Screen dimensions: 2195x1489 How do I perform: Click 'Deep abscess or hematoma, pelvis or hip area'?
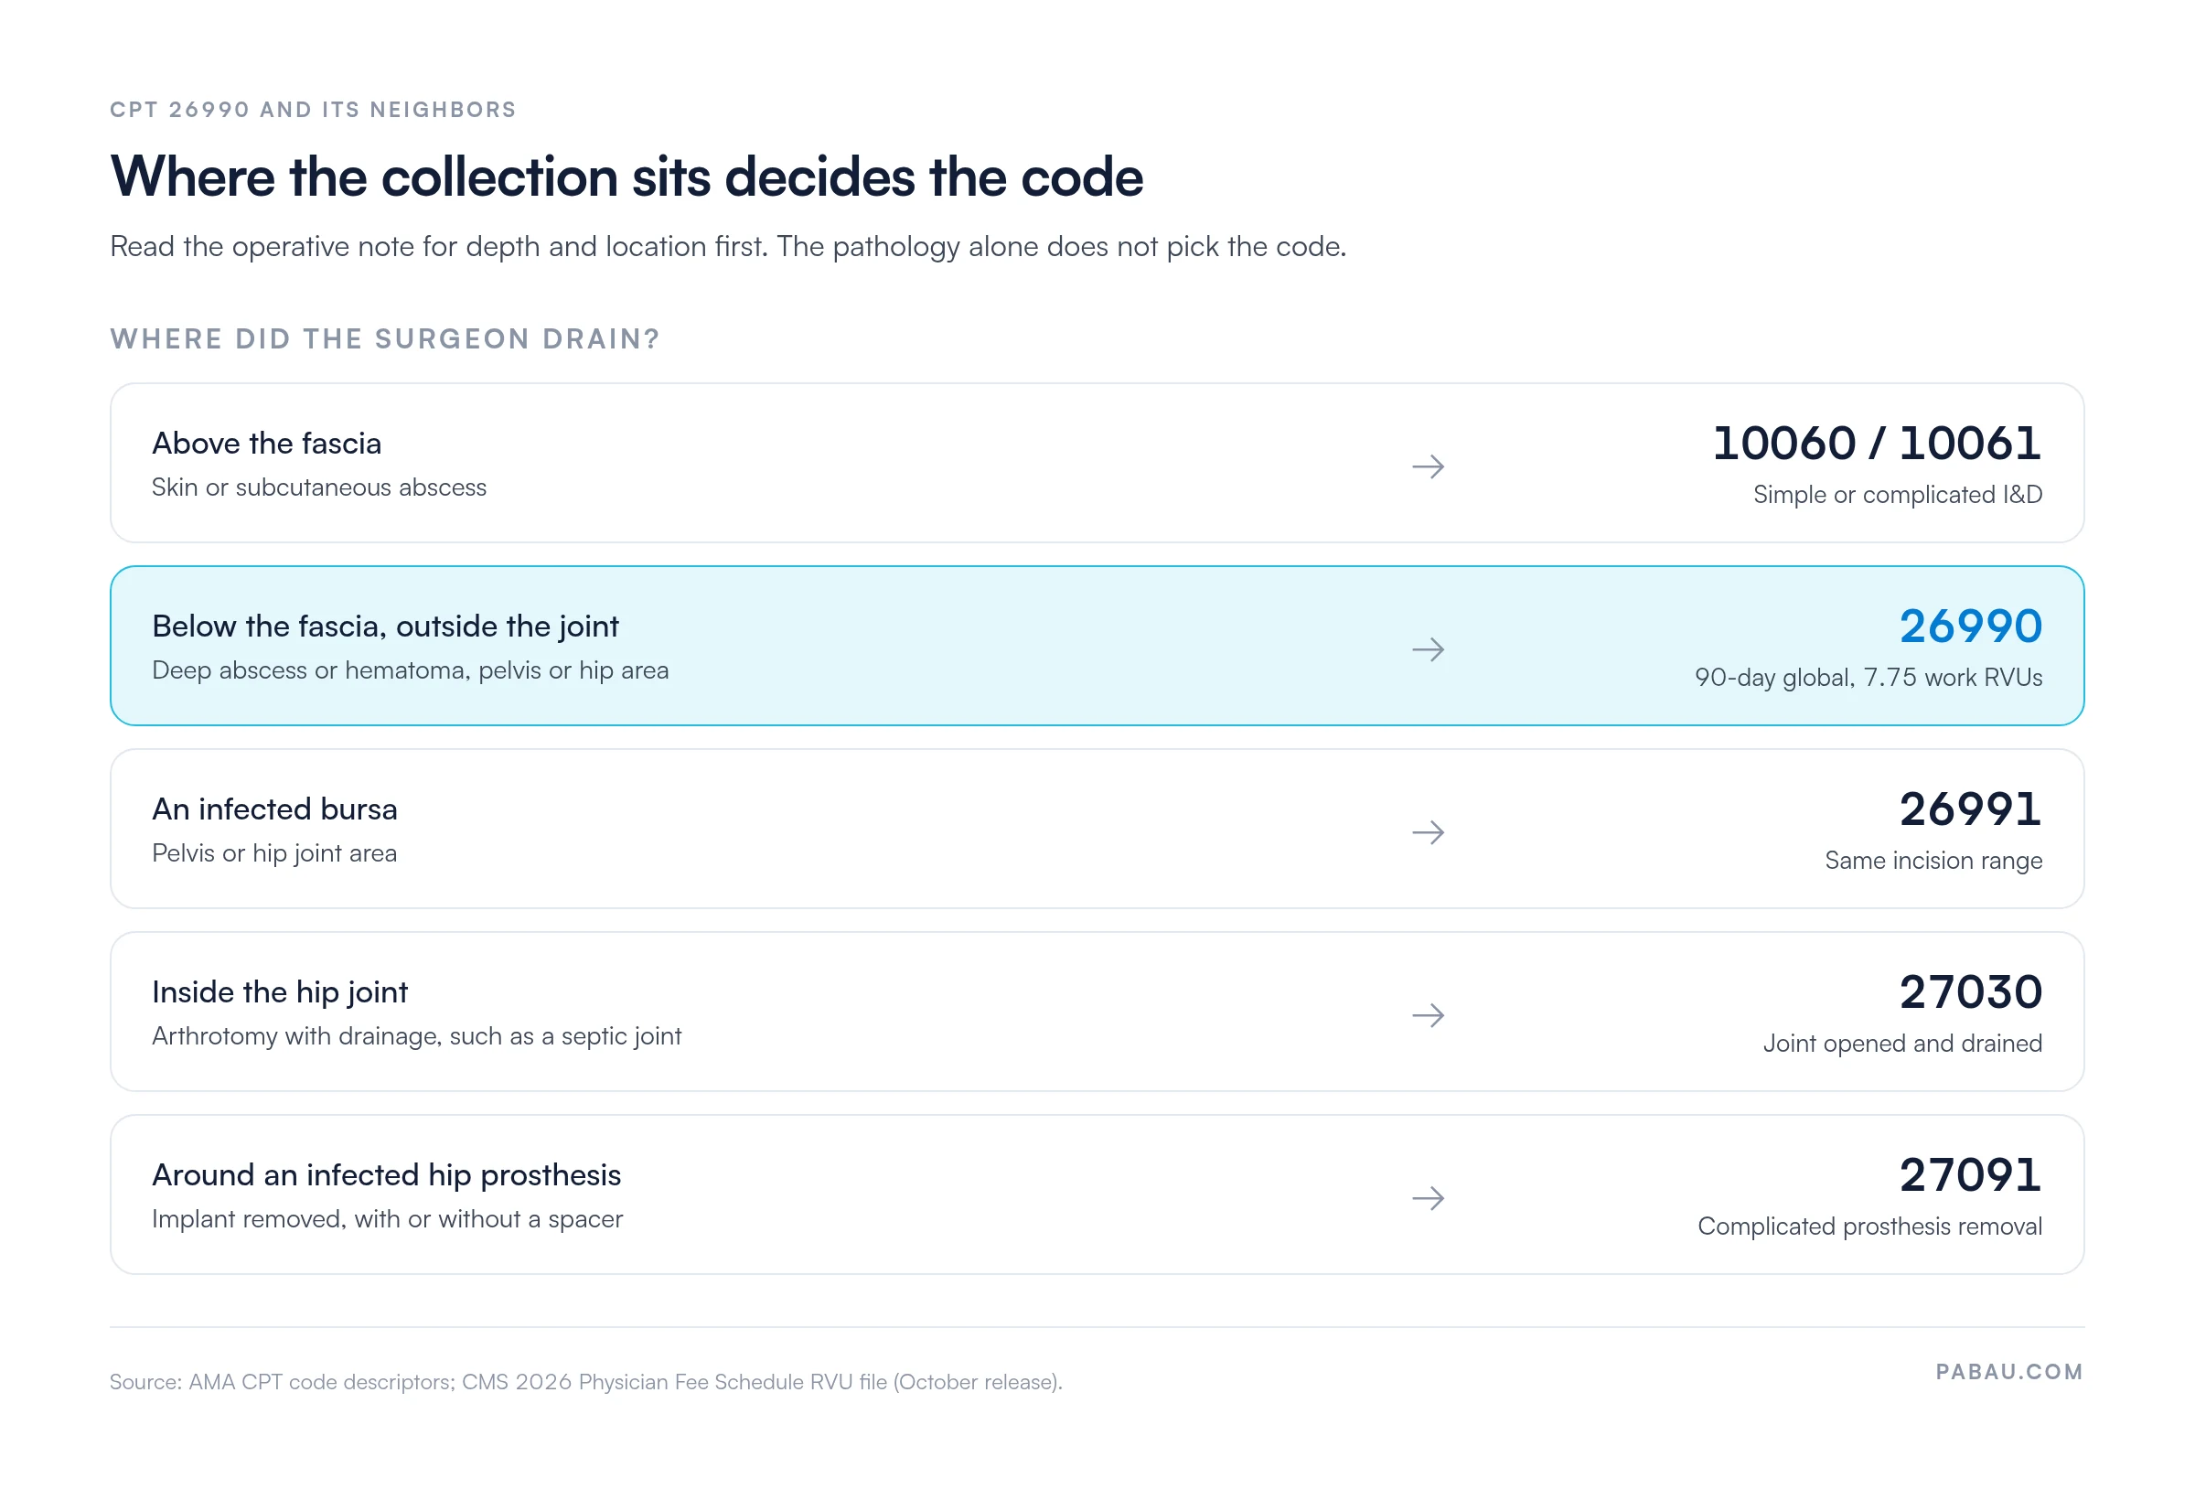point(410,670)
